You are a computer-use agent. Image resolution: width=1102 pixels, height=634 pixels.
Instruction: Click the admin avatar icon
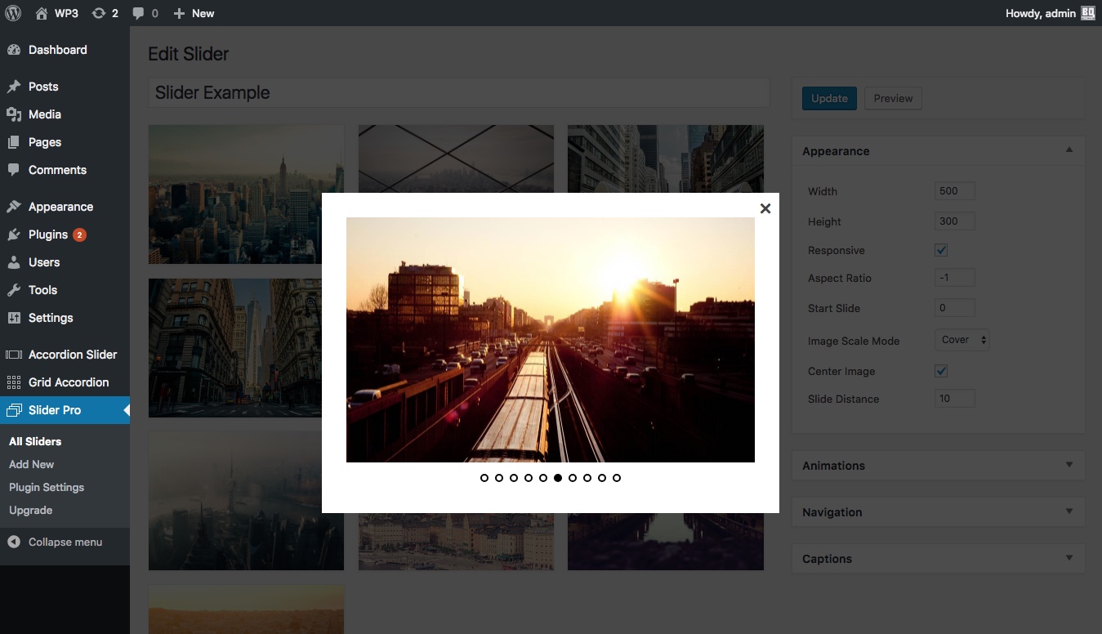(x=1088, y=13)
